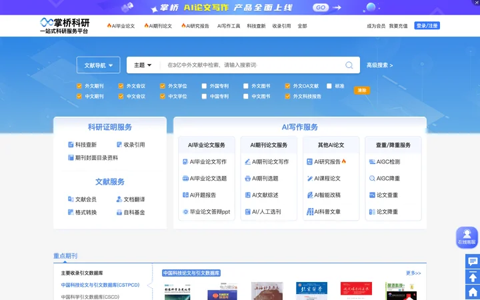
Task: Open AI开题报告 service
Action: 199,195
